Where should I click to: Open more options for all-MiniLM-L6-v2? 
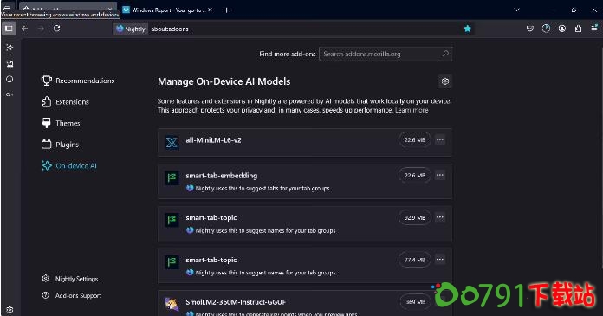click(440, 140)
